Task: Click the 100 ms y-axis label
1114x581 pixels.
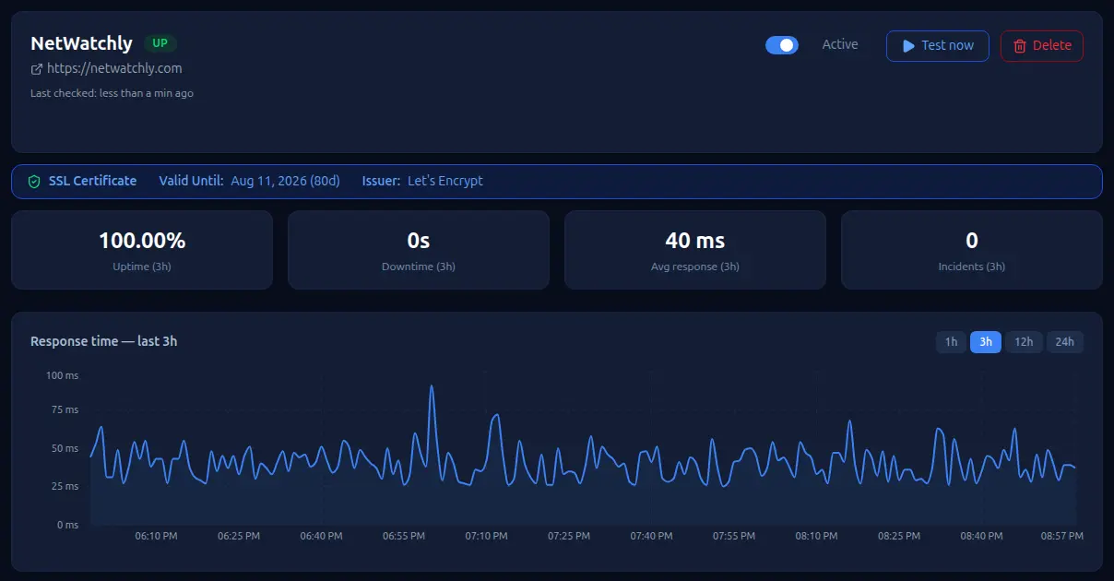Action: pyautogui.click(x=62, y=375)
